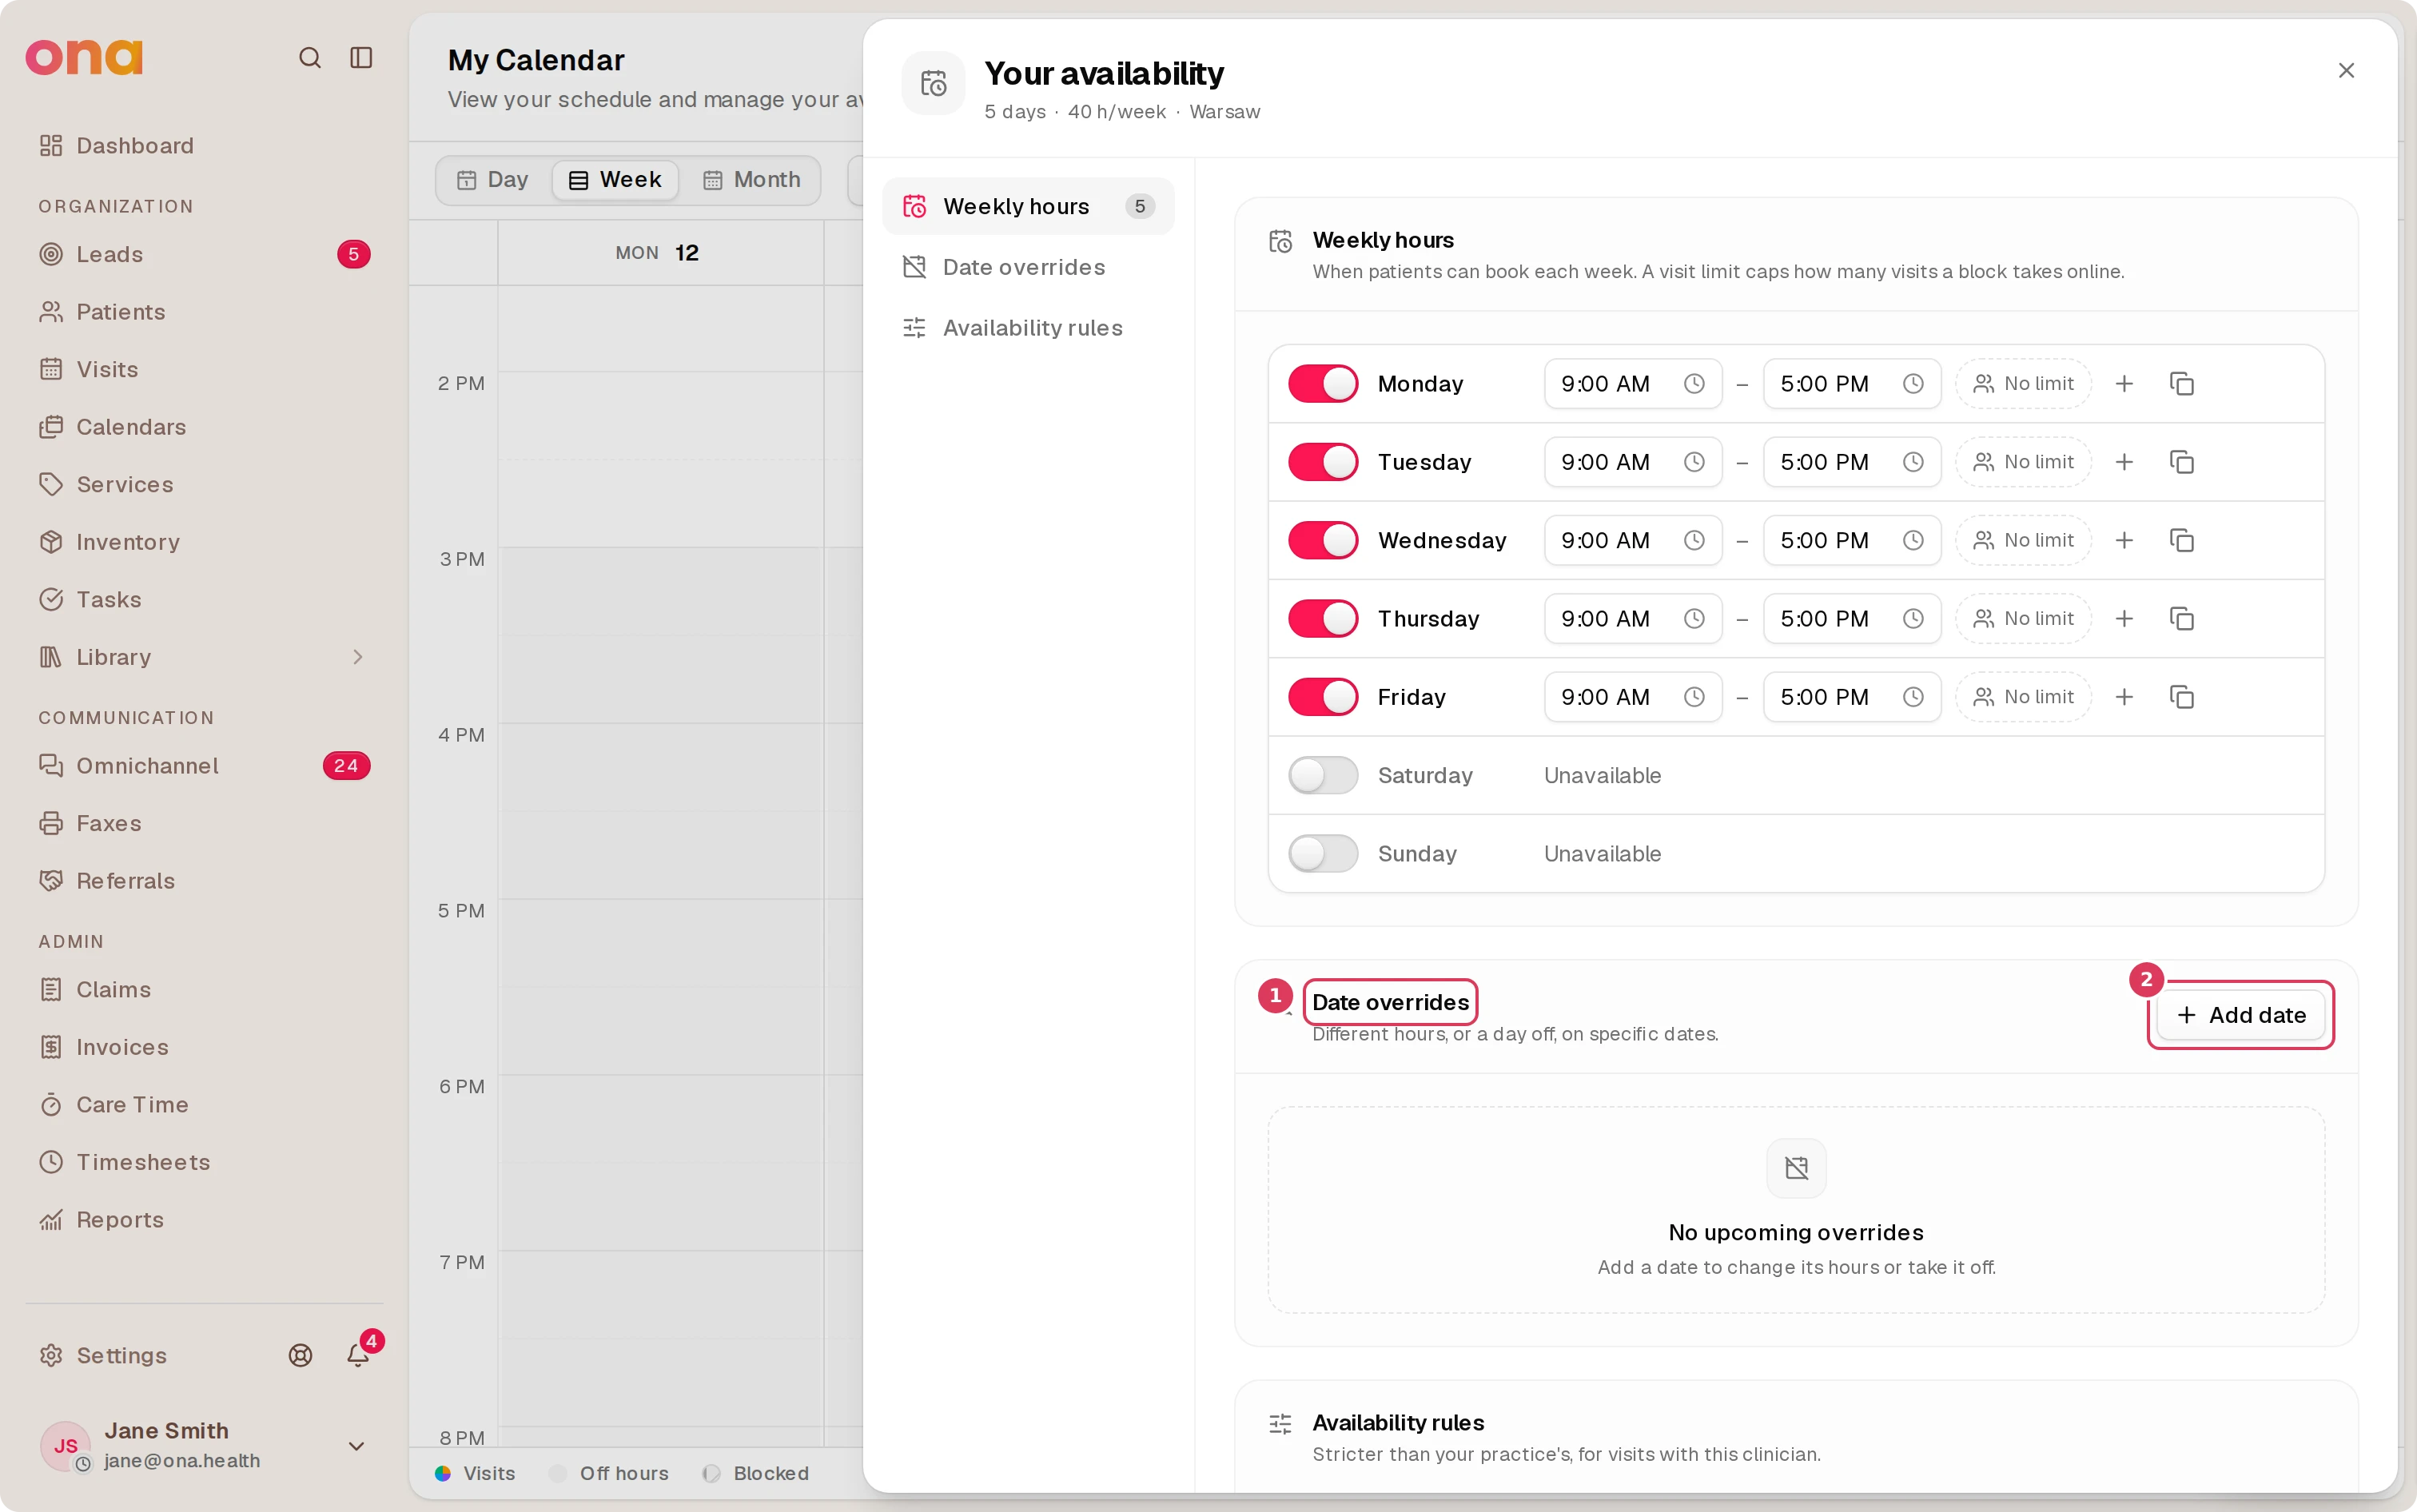Screen dimensions: 2417x1512
Task: Copy Wednesday hours using duplicate icon
Action: pos(2182,540)
